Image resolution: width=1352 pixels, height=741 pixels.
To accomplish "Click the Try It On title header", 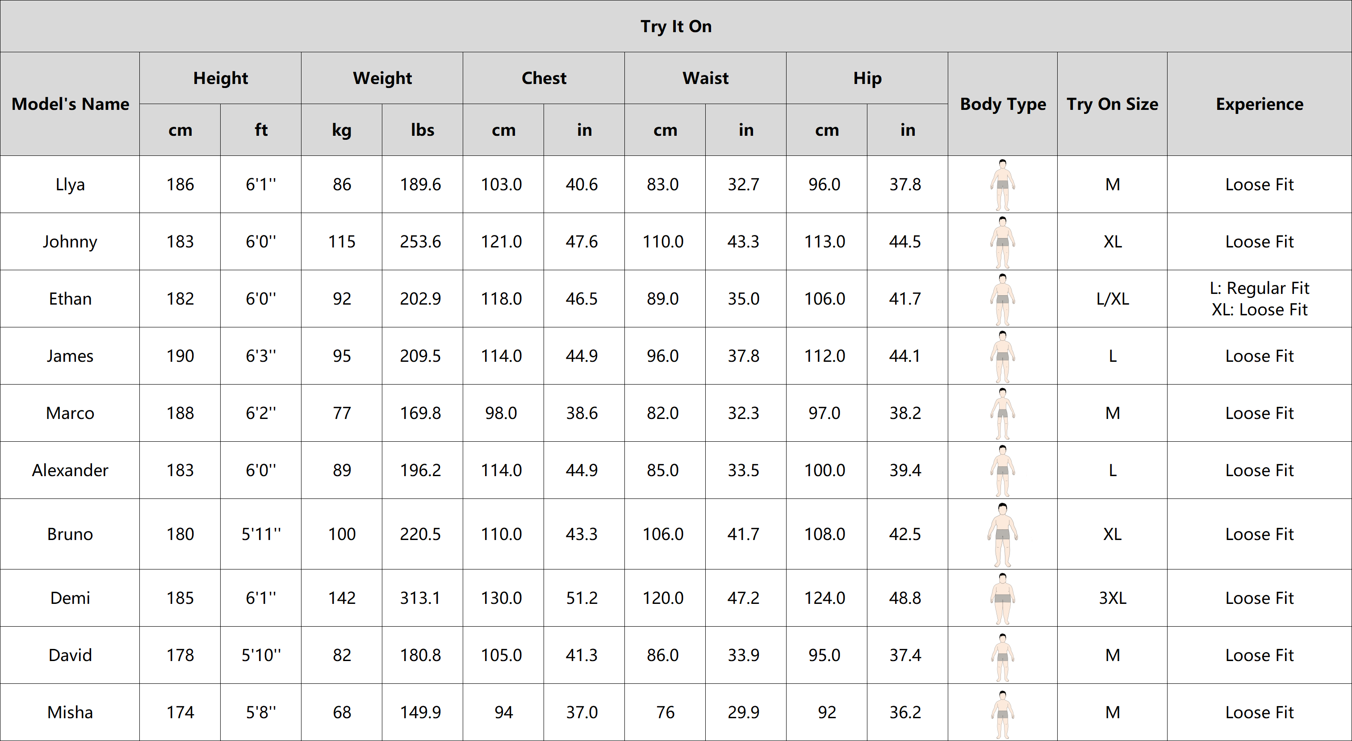I will click(676, 26).
